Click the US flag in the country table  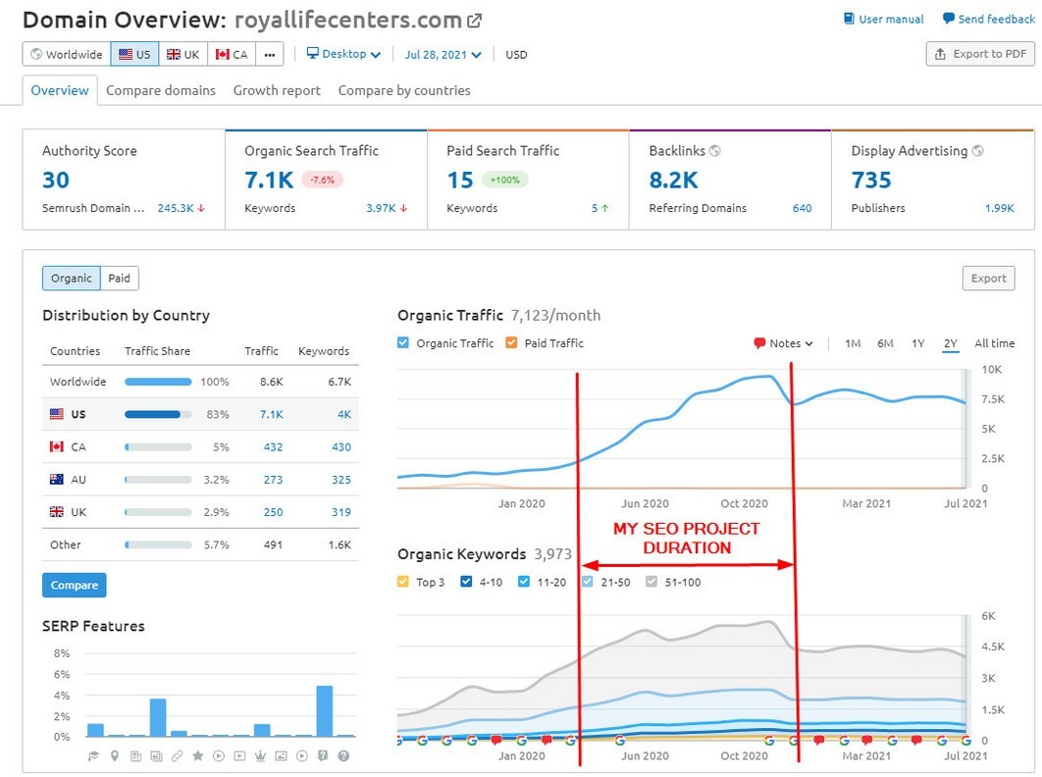coord(57,414)
